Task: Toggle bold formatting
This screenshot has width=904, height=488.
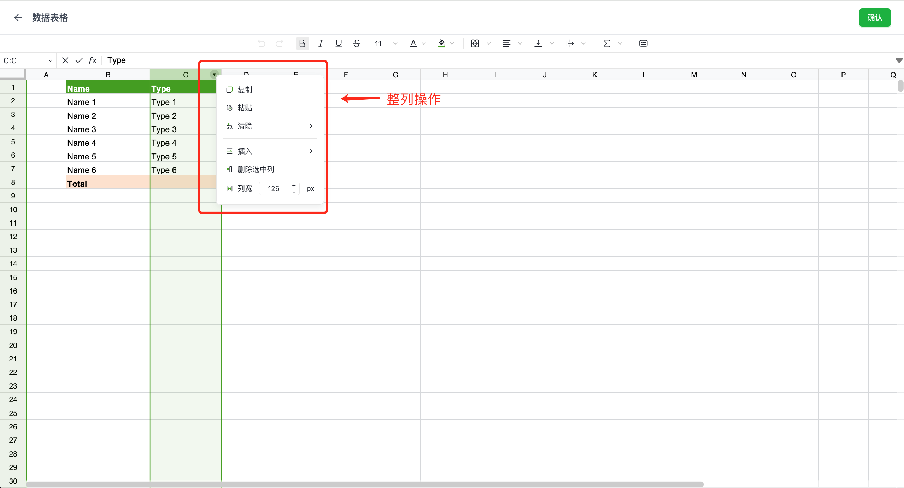Action: [302, 43]
